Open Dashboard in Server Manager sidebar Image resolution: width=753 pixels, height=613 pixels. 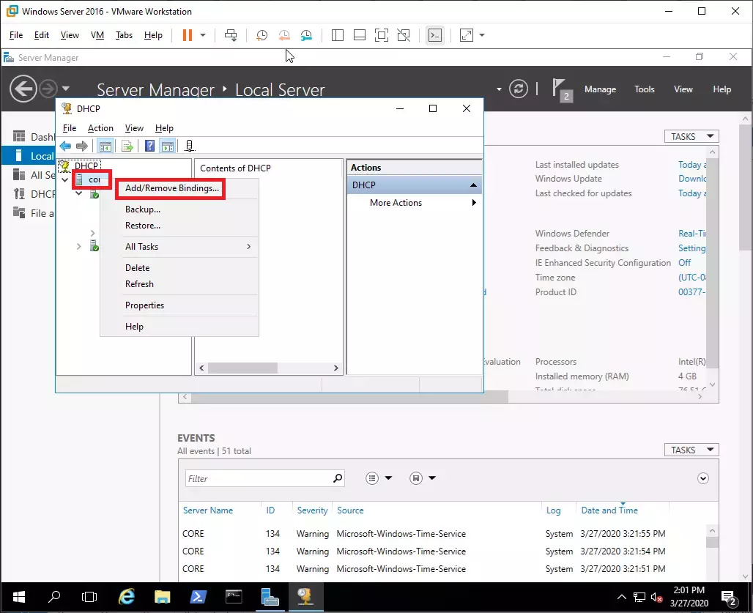(29, 137)
